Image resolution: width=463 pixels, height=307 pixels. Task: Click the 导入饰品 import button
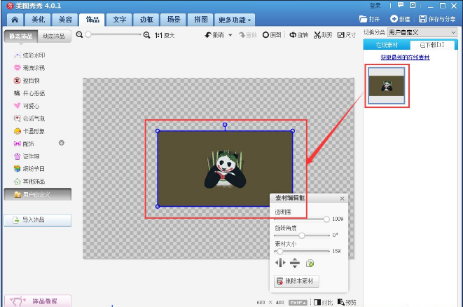click(38, 220)
